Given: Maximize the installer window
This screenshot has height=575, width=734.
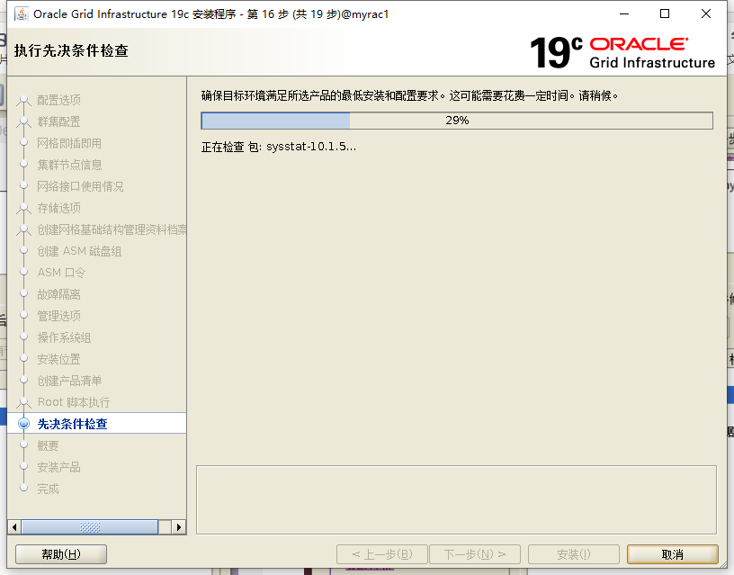Looking at the screenshot, I should pos(664,14).
